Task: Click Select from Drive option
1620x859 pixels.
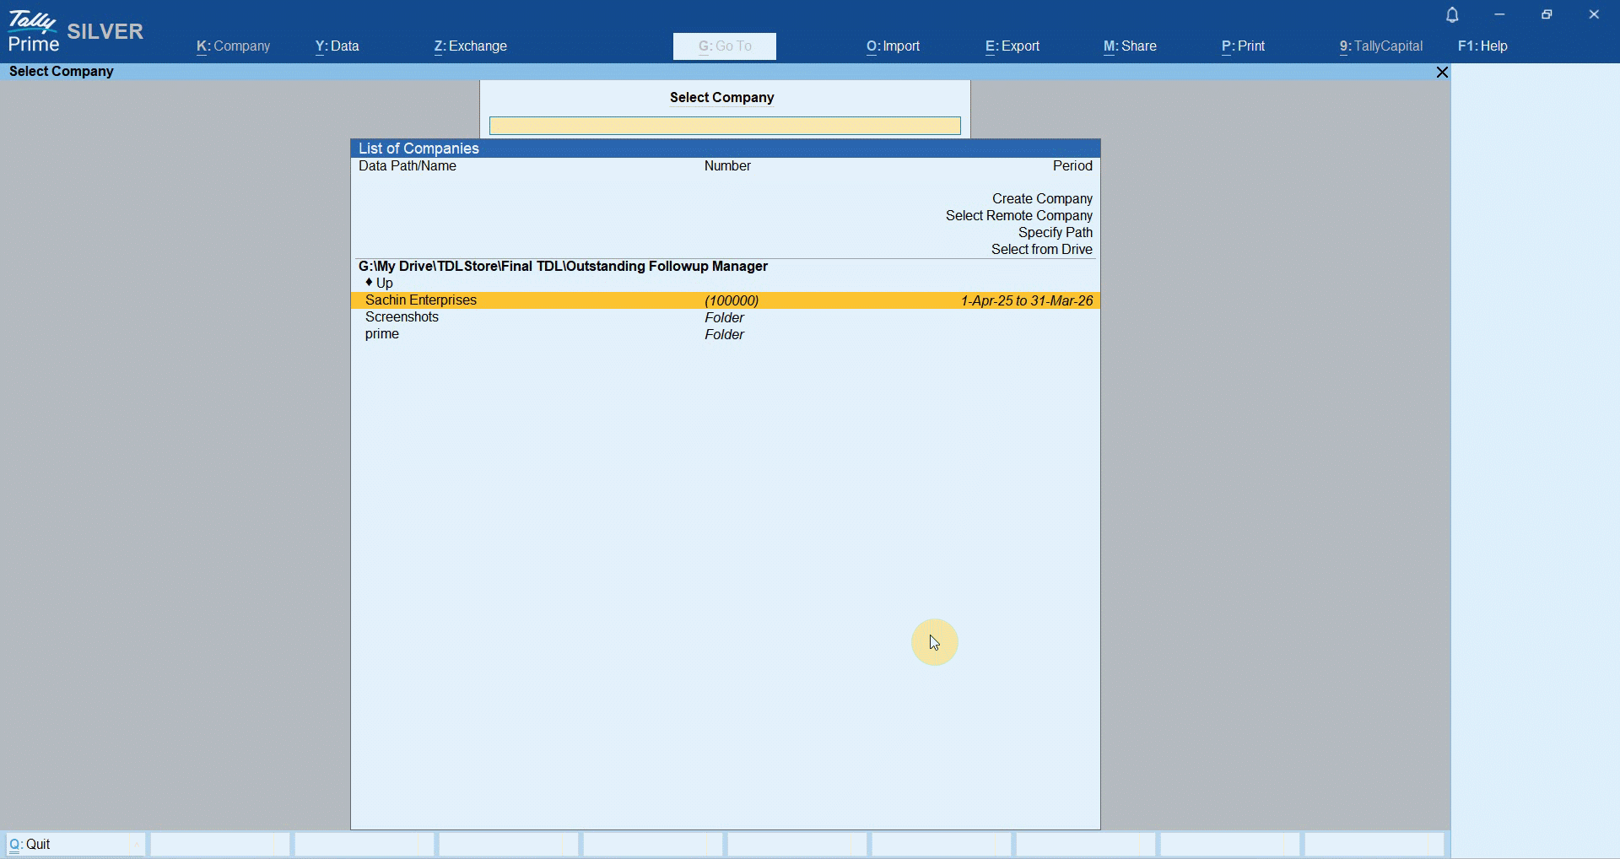Action: coord(1041,250)
